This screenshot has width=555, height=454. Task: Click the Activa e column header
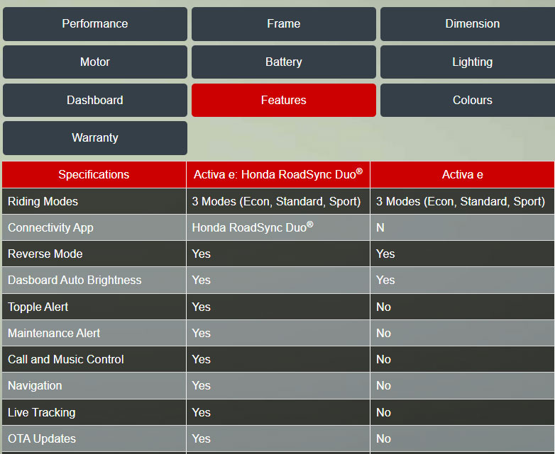click(x=462, y=174)
